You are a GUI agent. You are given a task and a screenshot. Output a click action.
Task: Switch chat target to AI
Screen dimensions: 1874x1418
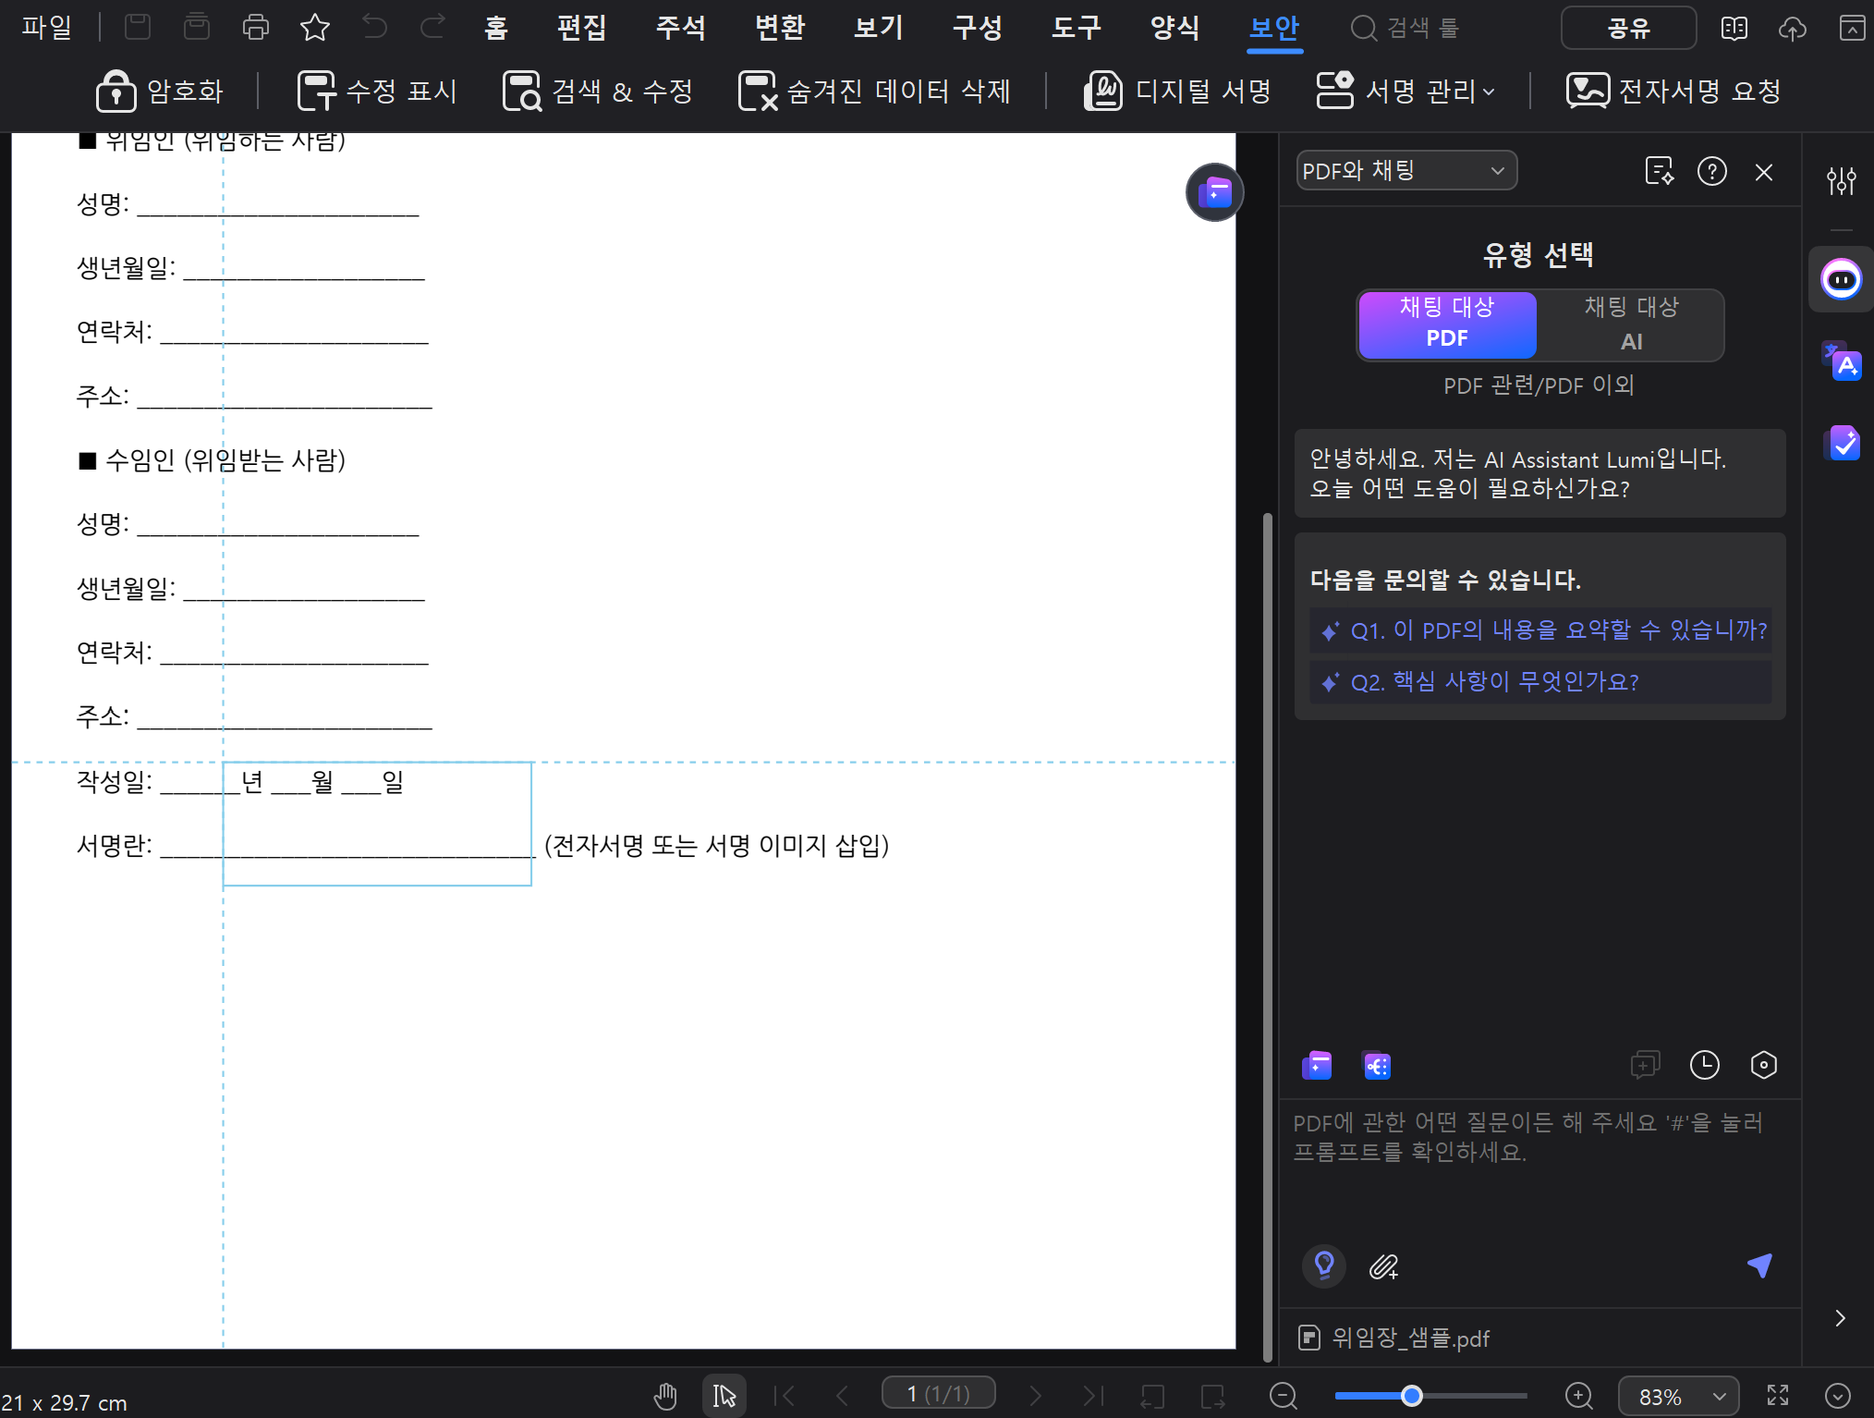(1631, 324)
